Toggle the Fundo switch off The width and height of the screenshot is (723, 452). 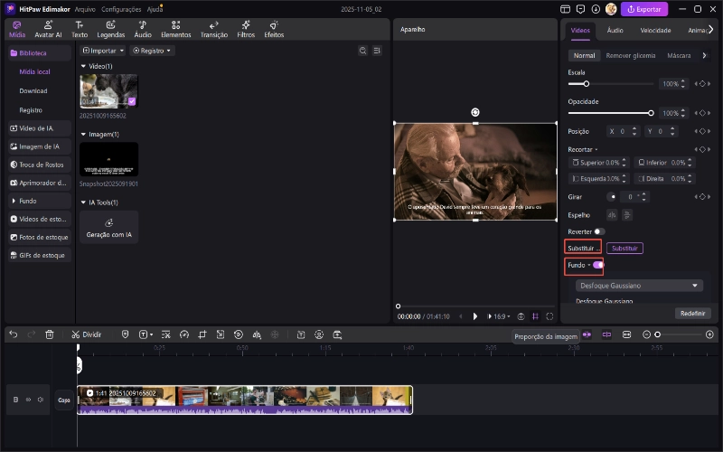coord(598,265)
